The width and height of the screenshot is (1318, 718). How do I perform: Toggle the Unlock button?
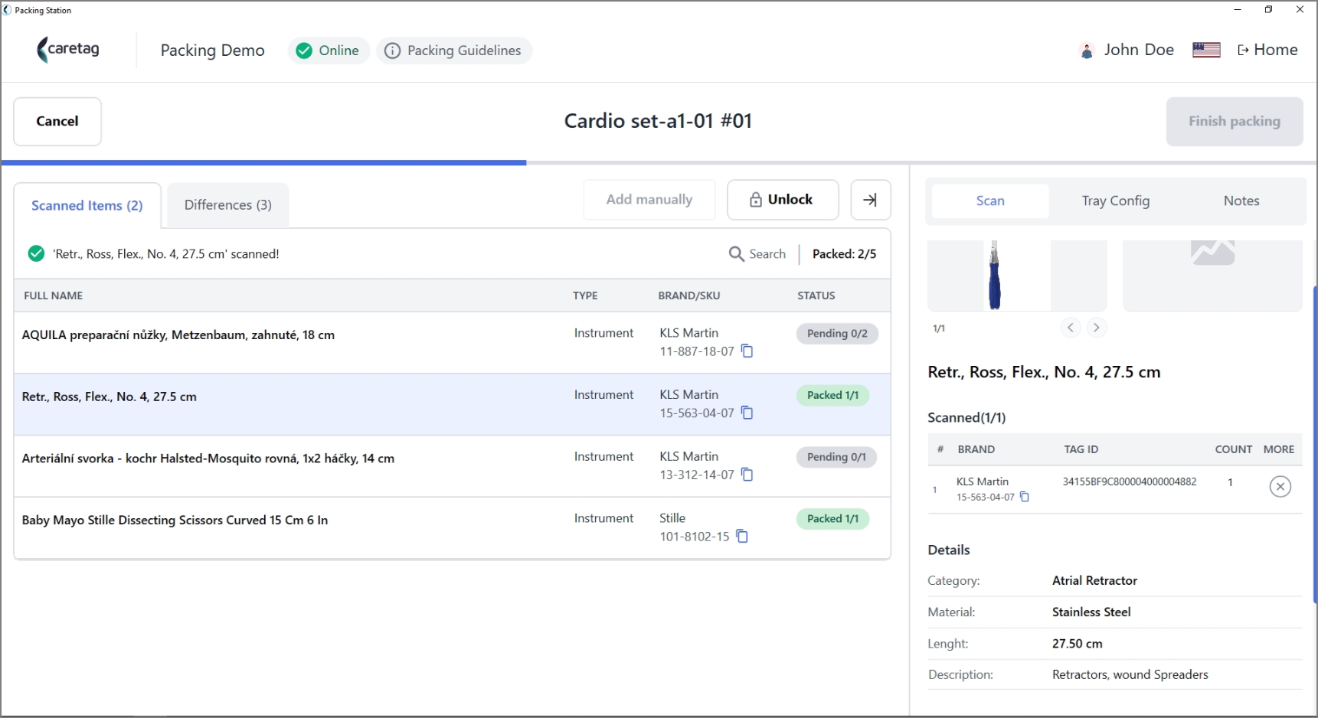(783, 200)
